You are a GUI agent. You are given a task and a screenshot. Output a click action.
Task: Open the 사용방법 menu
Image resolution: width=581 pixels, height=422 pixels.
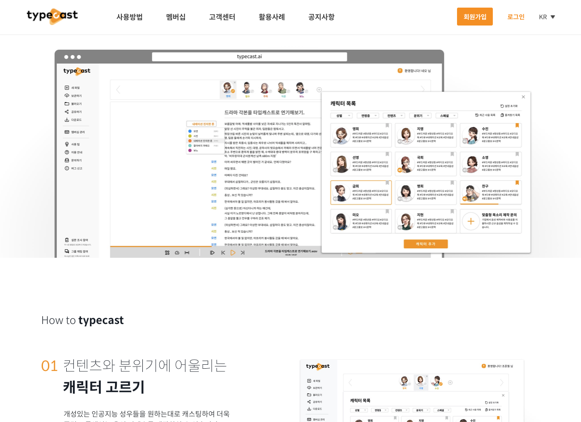click(x=129, y=17)
